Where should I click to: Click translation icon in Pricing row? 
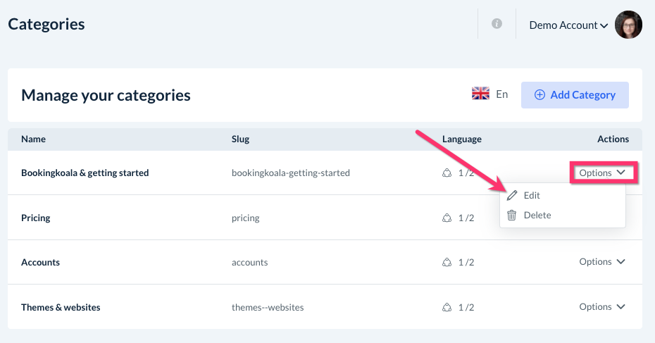(447, 218)
